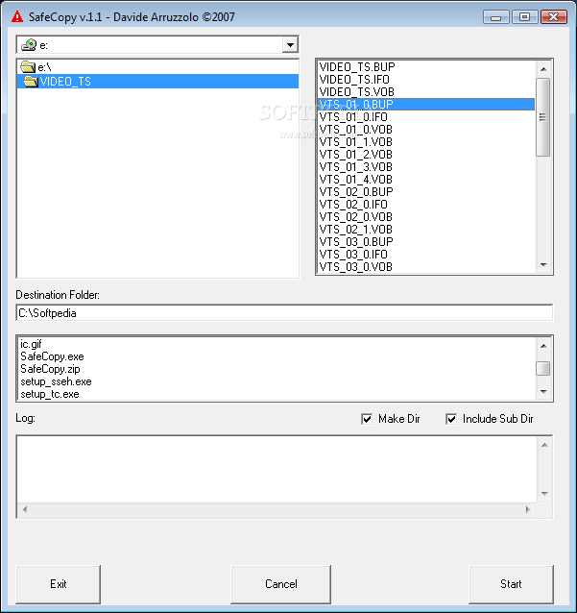
Task: Click the Cancel button
Action: coord(281,584)
